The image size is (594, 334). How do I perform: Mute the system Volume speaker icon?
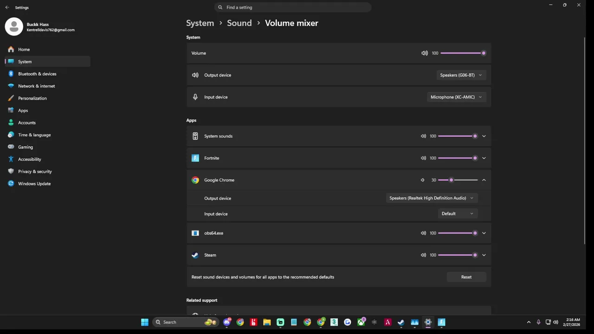click(x=424, y=53)
